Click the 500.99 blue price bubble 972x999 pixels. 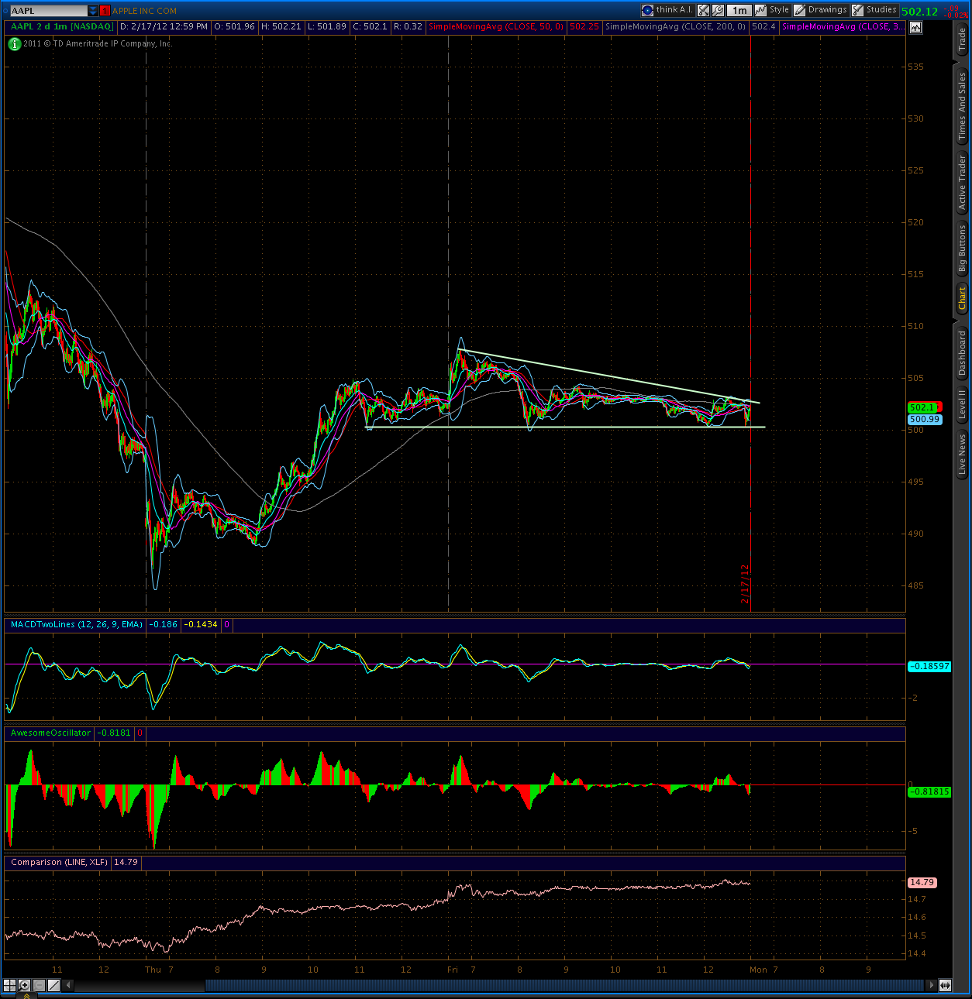924,419
